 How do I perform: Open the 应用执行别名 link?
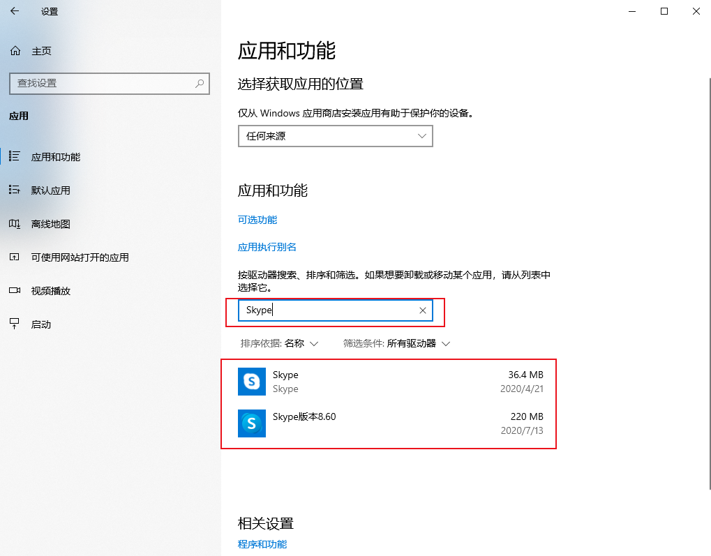[x=267, y=247]
